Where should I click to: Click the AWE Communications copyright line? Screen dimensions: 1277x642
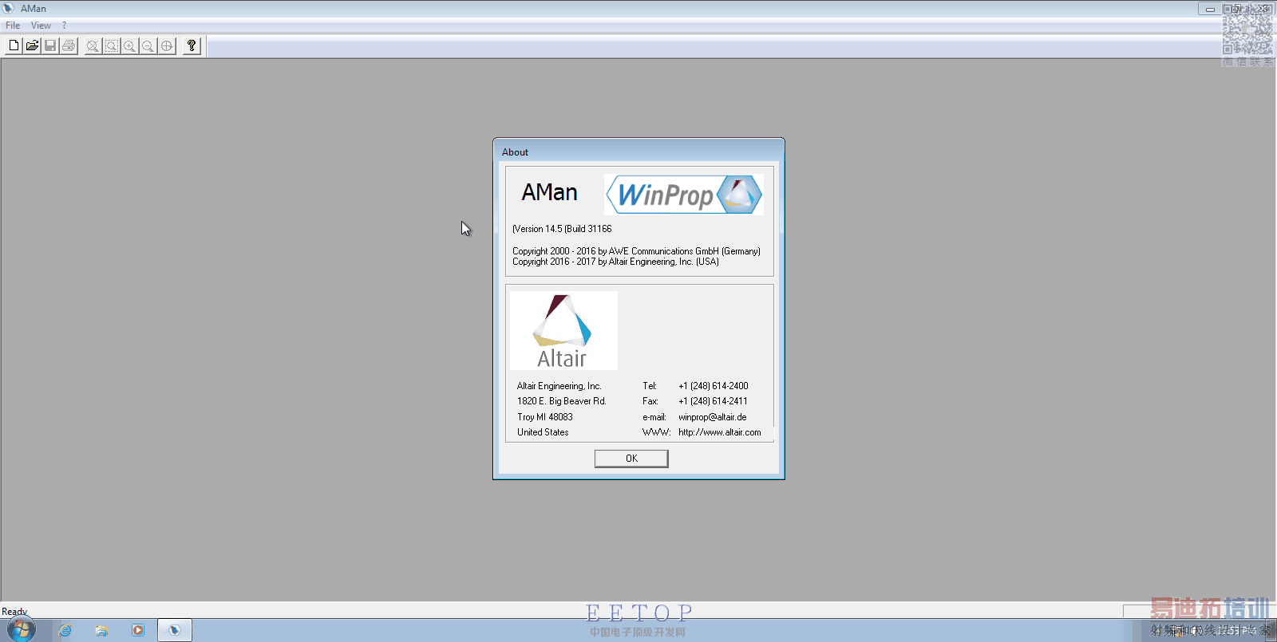[x=636, y=251]
